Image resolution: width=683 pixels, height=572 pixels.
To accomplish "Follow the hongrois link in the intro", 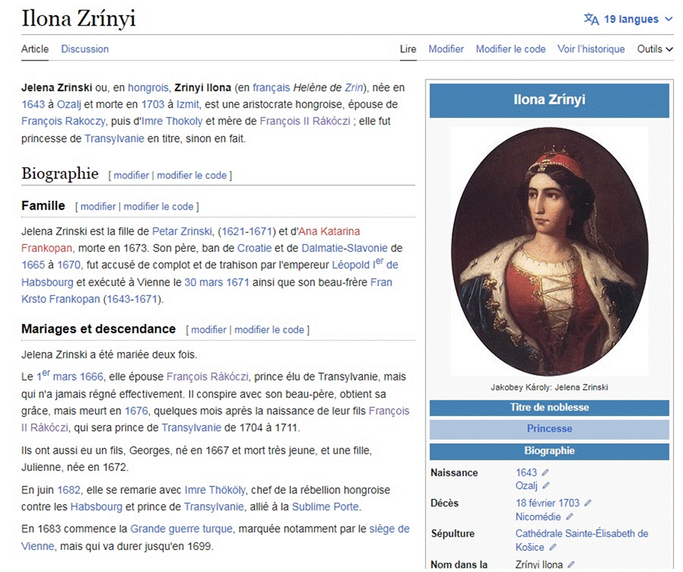I will point(148,88).
